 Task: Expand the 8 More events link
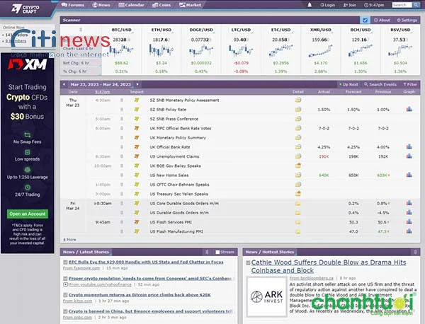point(69,240)
